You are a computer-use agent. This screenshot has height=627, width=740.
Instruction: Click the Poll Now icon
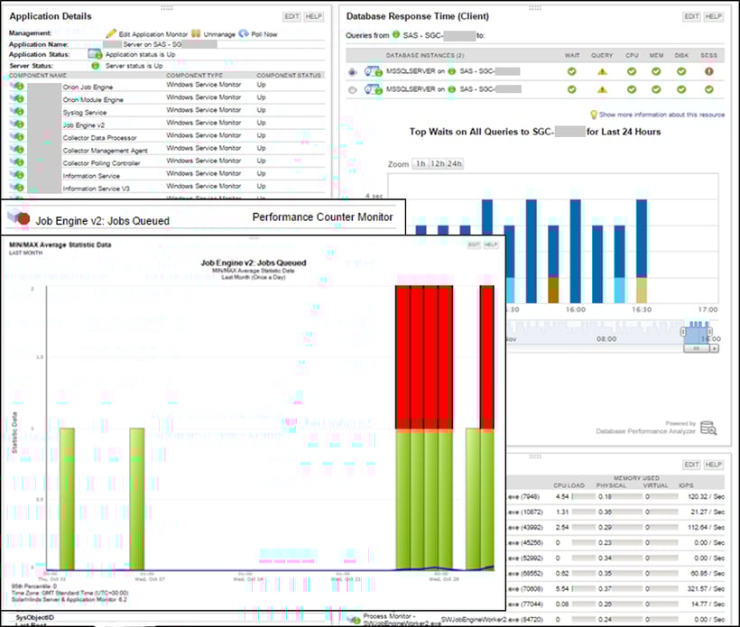pyautogui.click(x=244, y=32)
